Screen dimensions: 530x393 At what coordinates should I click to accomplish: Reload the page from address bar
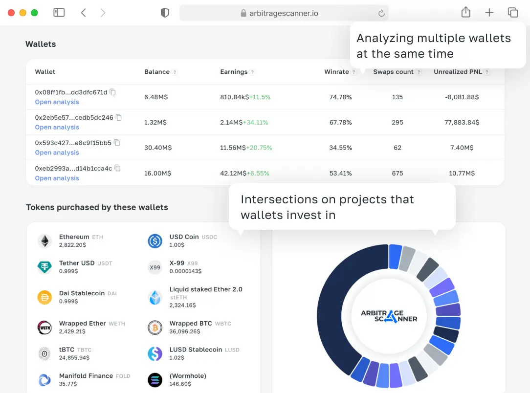pyautogui.click(x=381, y=13)
